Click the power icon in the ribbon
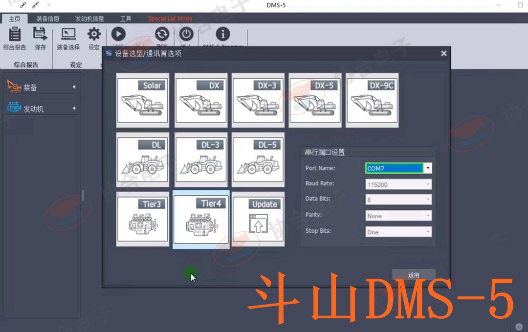528x332 pixels. 186,34
